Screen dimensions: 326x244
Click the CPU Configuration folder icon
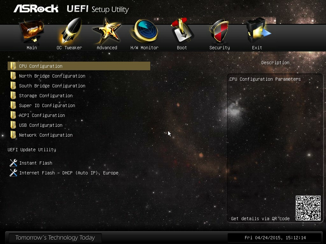13,66
